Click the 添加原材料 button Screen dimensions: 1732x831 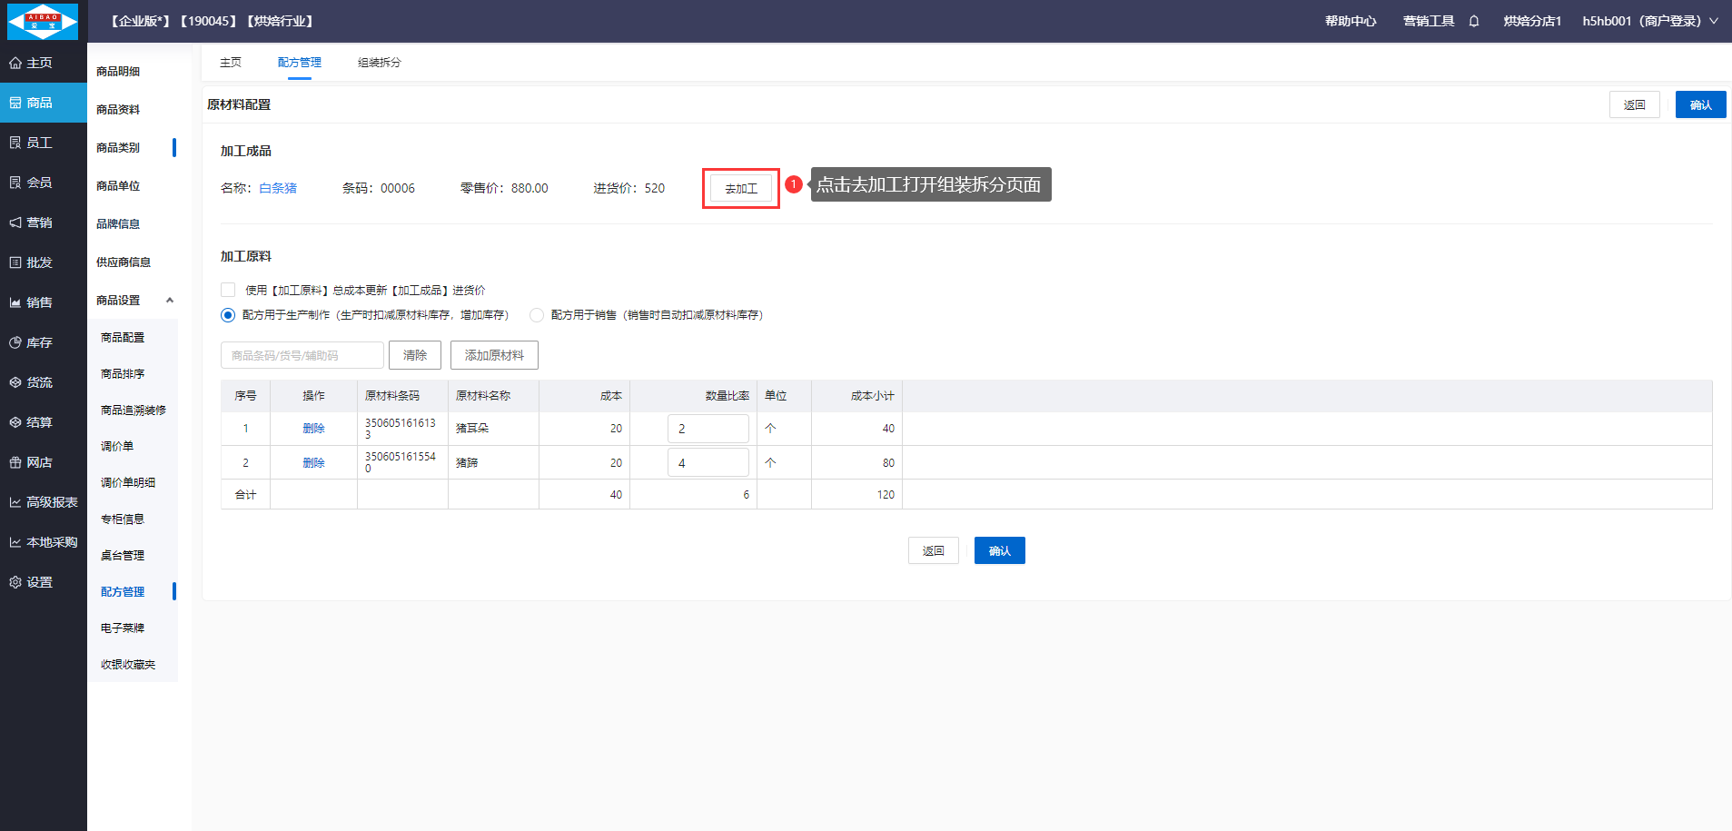(x=494, y=355)
